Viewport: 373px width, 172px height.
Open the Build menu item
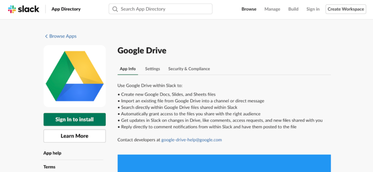(x=293, y=9)
